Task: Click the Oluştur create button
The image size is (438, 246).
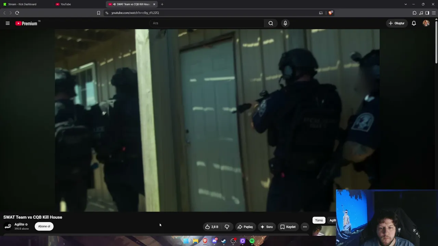Action: [x=397, y=23]
